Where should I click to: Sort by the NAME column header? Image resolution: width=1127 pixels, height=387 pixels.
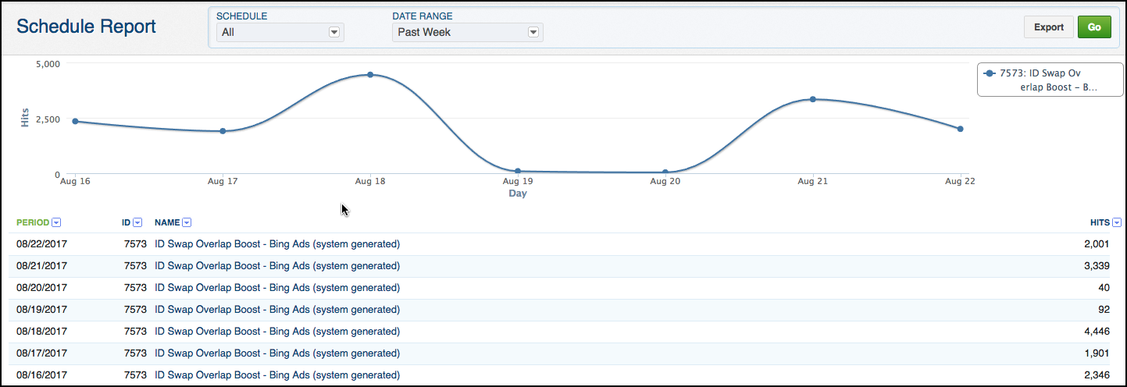coord(167,222)
